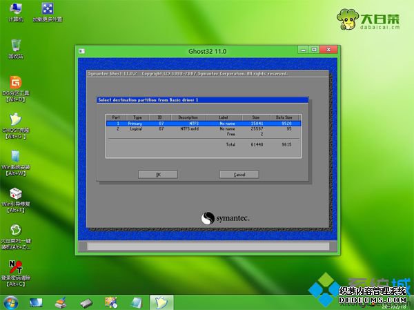Click size value 25597 in partition 2
Image resolution: width=414 pixels, height=310 pixels.
tap(257, 128)
